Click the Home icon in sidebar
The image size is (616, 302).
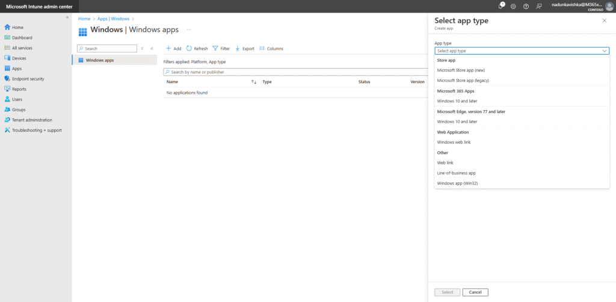(7, 27)
